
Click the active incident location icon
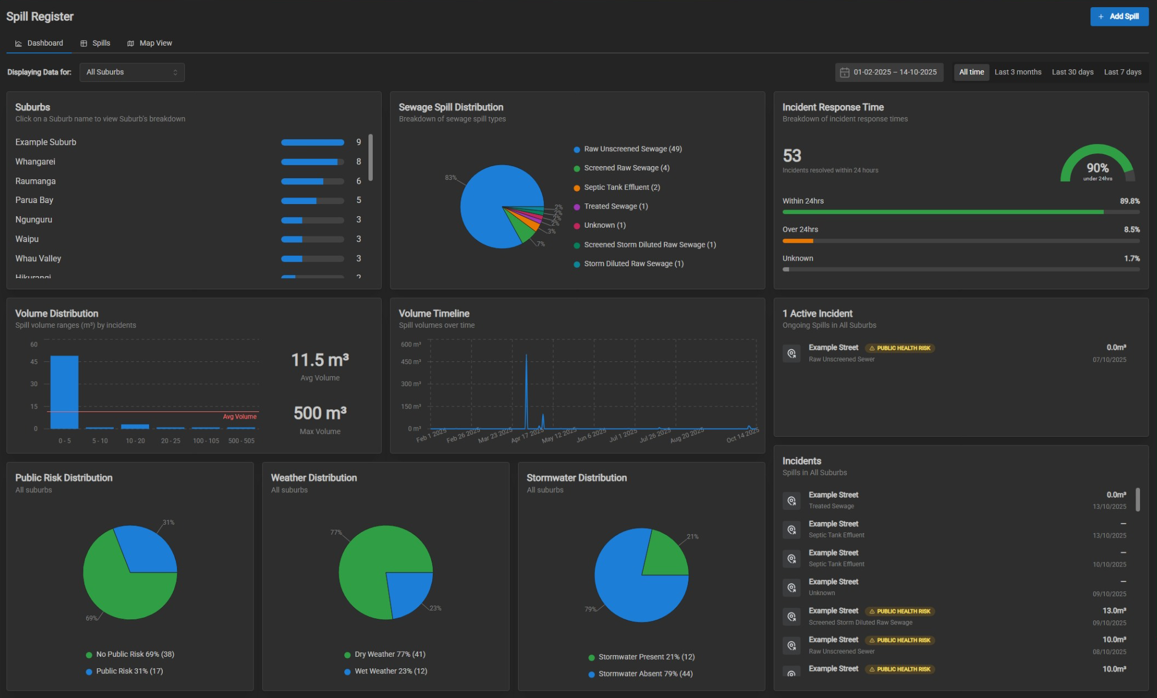point(791,353)
